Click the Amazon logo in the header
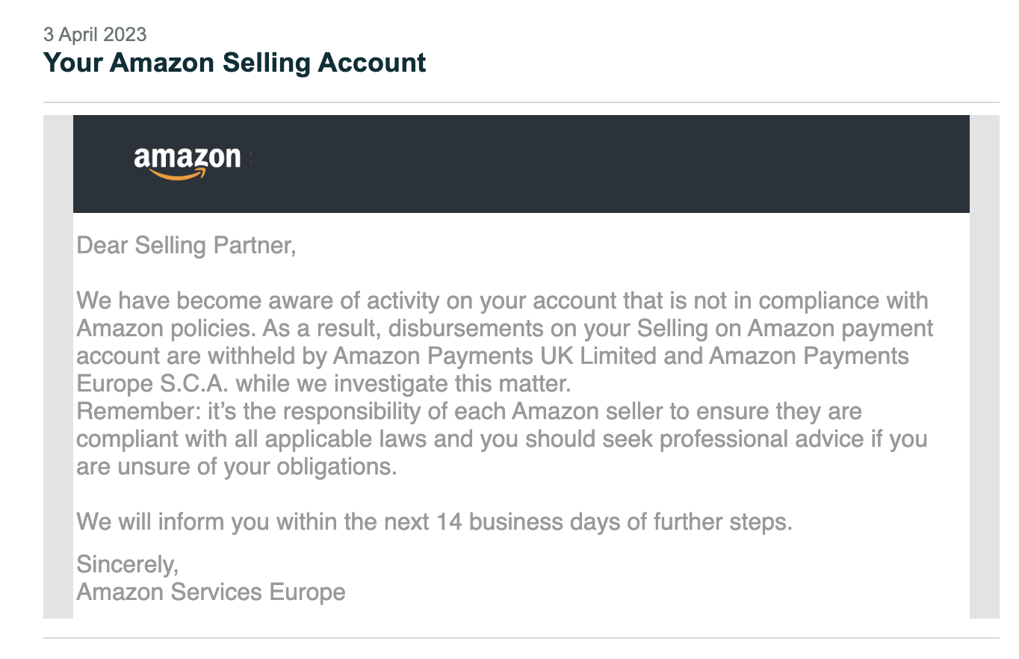 [x=188, y=162]
